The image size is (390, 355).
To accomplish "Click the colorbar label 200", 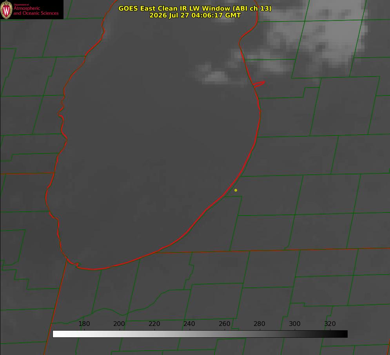I will [x=119, y=324].
